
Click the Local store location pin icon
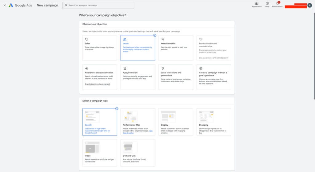(x=163, y=68)
